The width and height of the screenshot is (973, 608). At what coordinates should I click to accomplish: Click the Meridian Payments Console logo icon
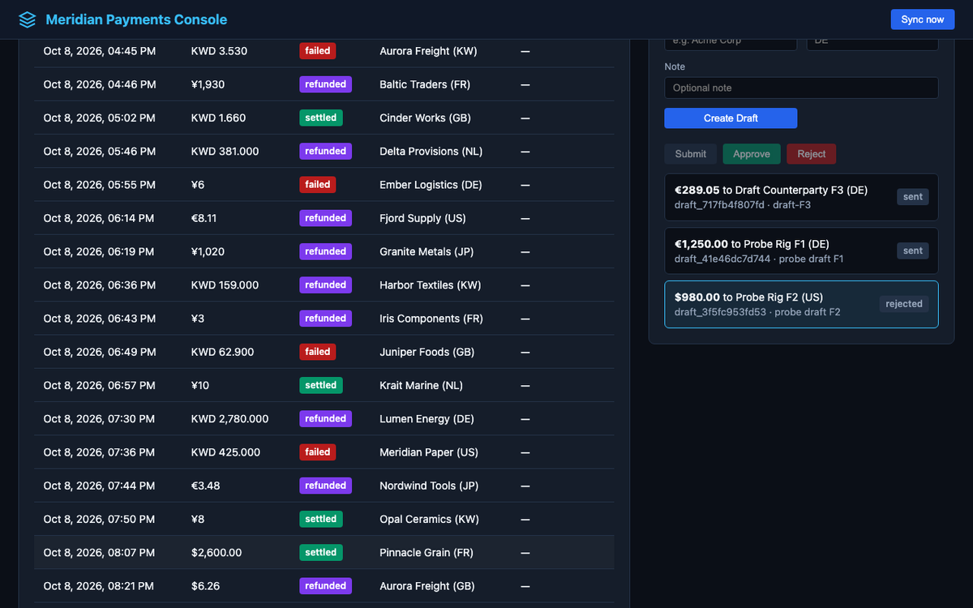28,19
